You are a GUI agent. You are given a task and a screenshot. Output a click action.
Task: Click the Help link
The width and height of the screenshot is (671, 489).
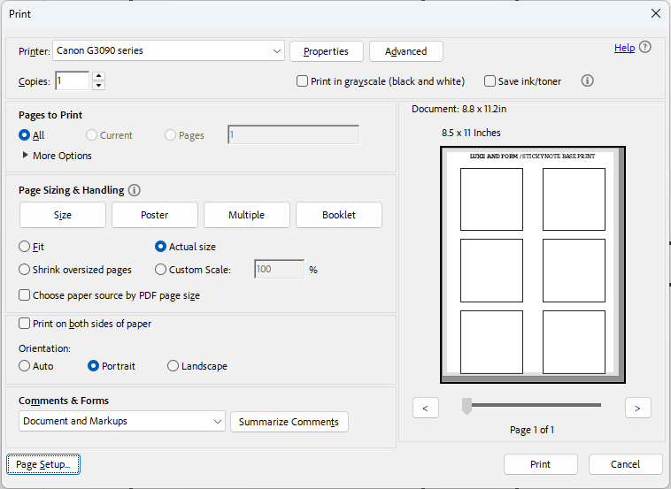(x=624, y=48)
